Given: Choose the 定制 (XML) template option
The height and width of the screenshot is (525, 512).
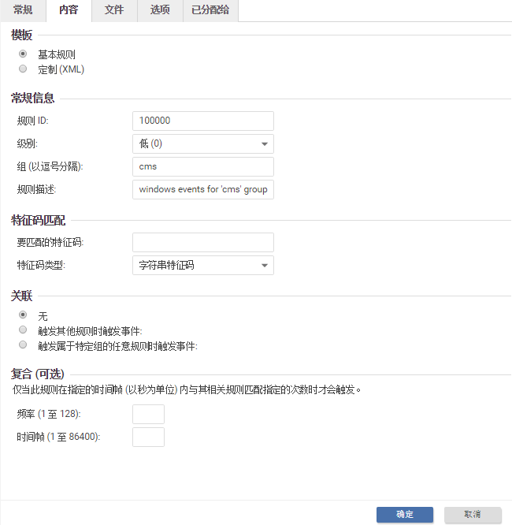Looking at the screenshot, I should (x=23, y=69).
